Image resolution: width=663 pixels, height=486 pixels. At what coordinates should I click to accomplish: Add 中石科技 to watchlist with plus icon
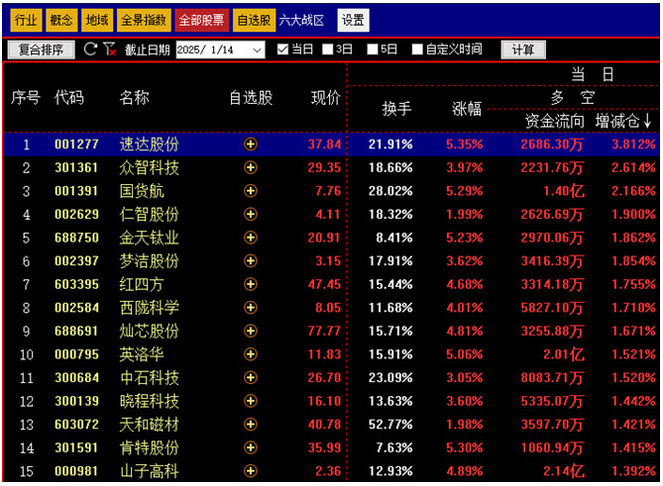click(251, 377)
